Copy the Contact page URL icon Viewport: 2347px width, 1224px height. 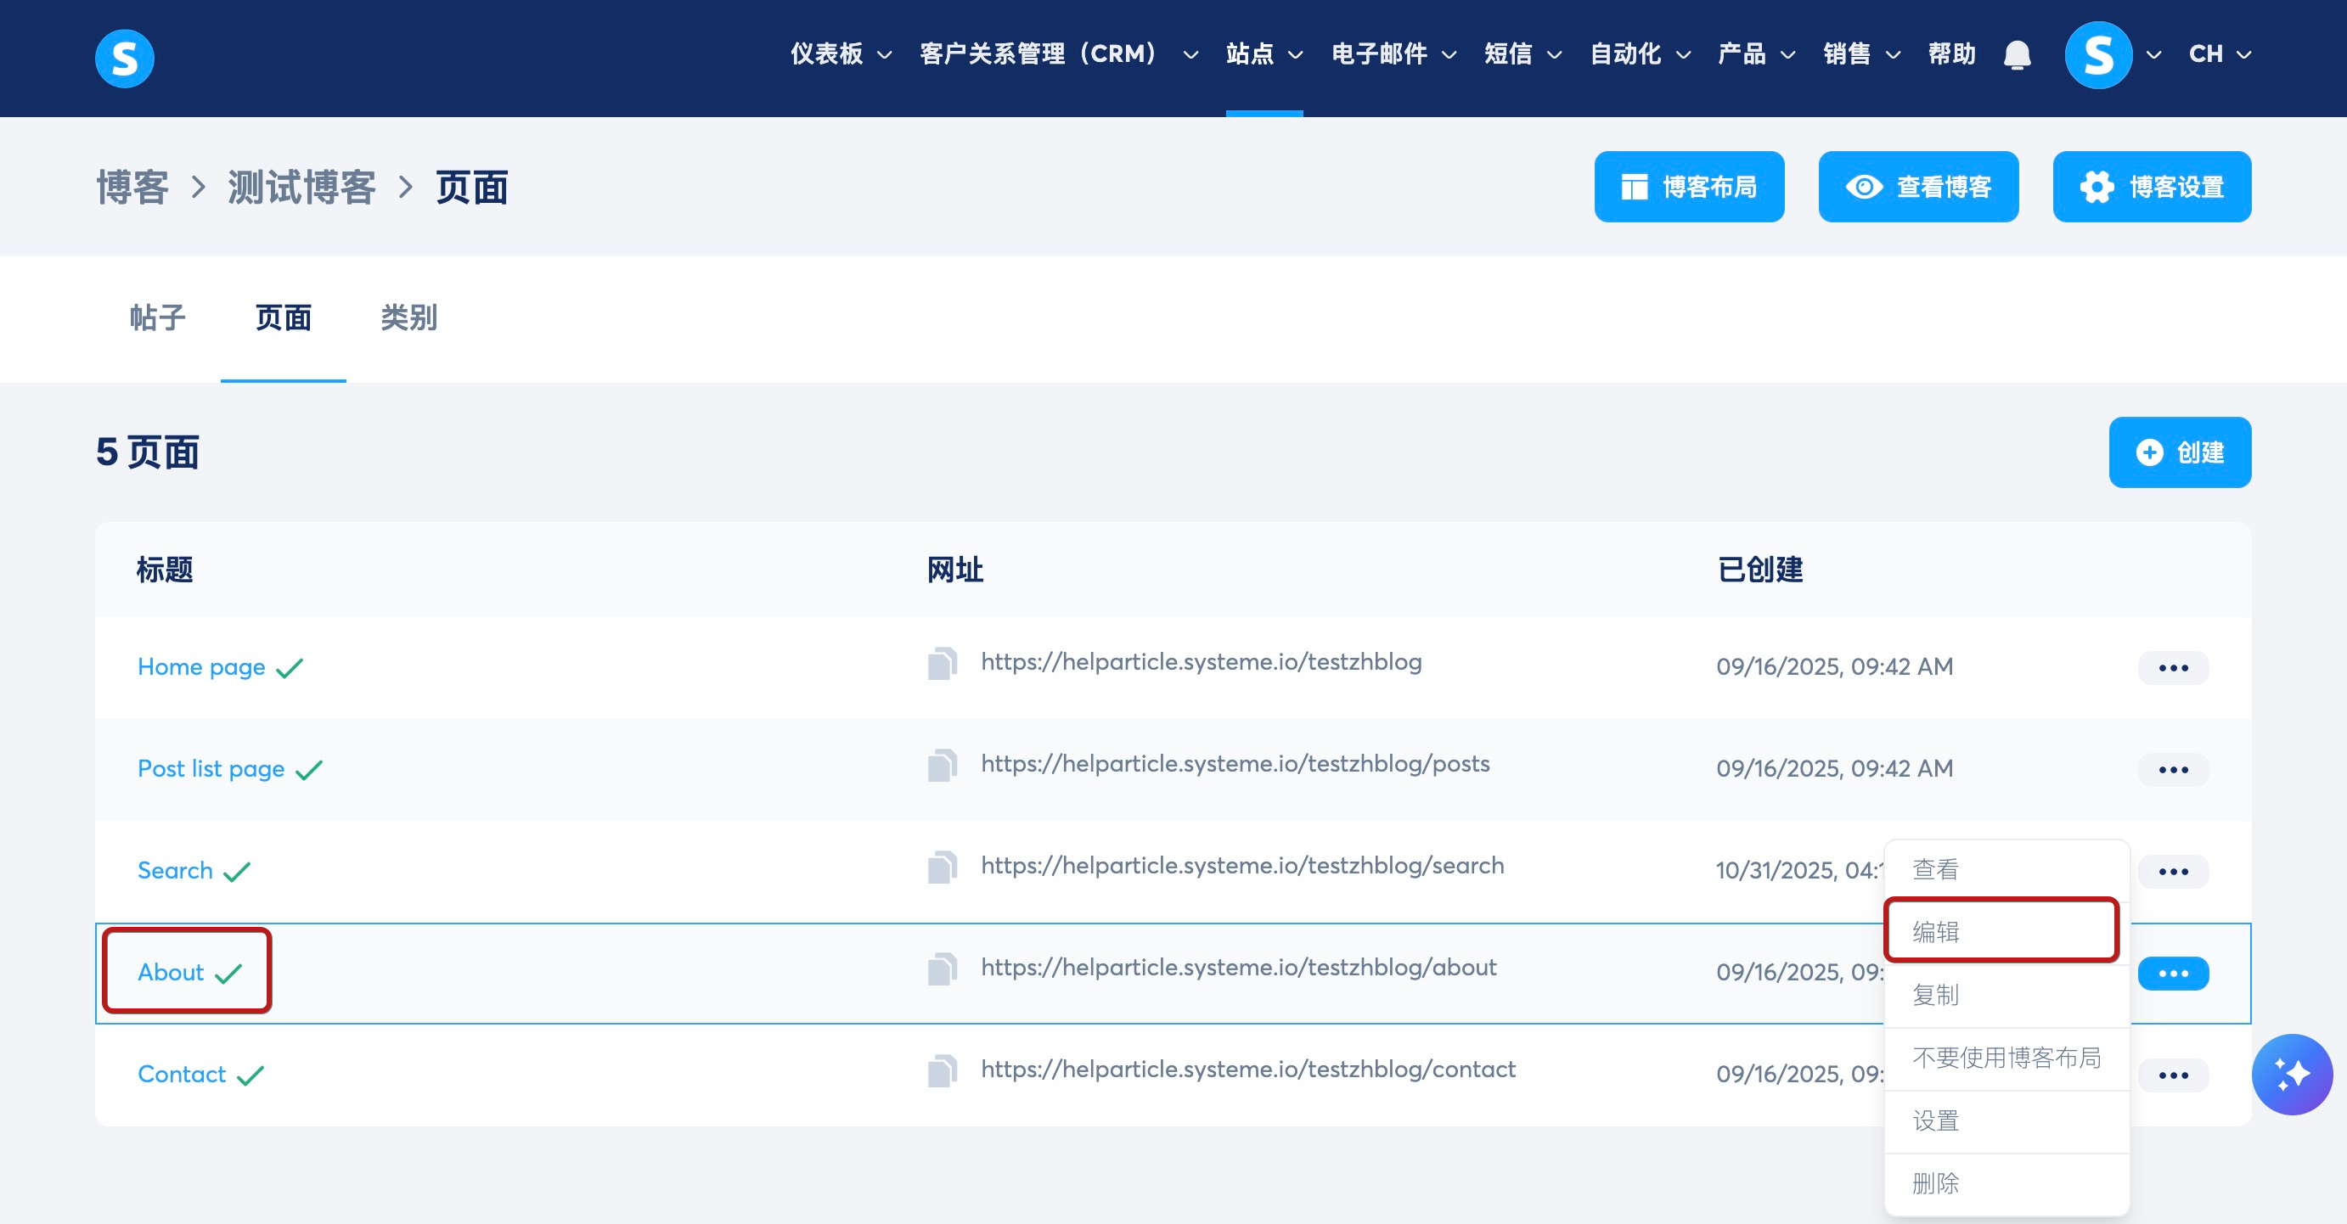coord(942,1071)
